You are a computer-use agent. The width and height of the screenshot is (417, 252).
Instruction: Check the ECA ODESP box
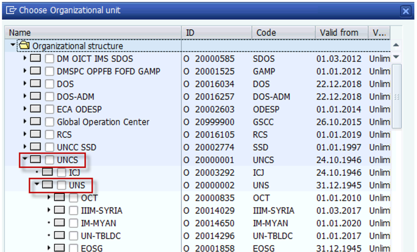click(x=50, y=110)
